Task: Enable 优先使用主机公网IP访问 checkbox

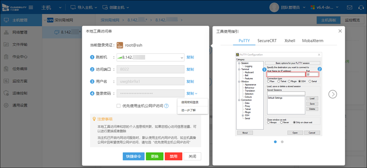Action: (x=119, y=106)
